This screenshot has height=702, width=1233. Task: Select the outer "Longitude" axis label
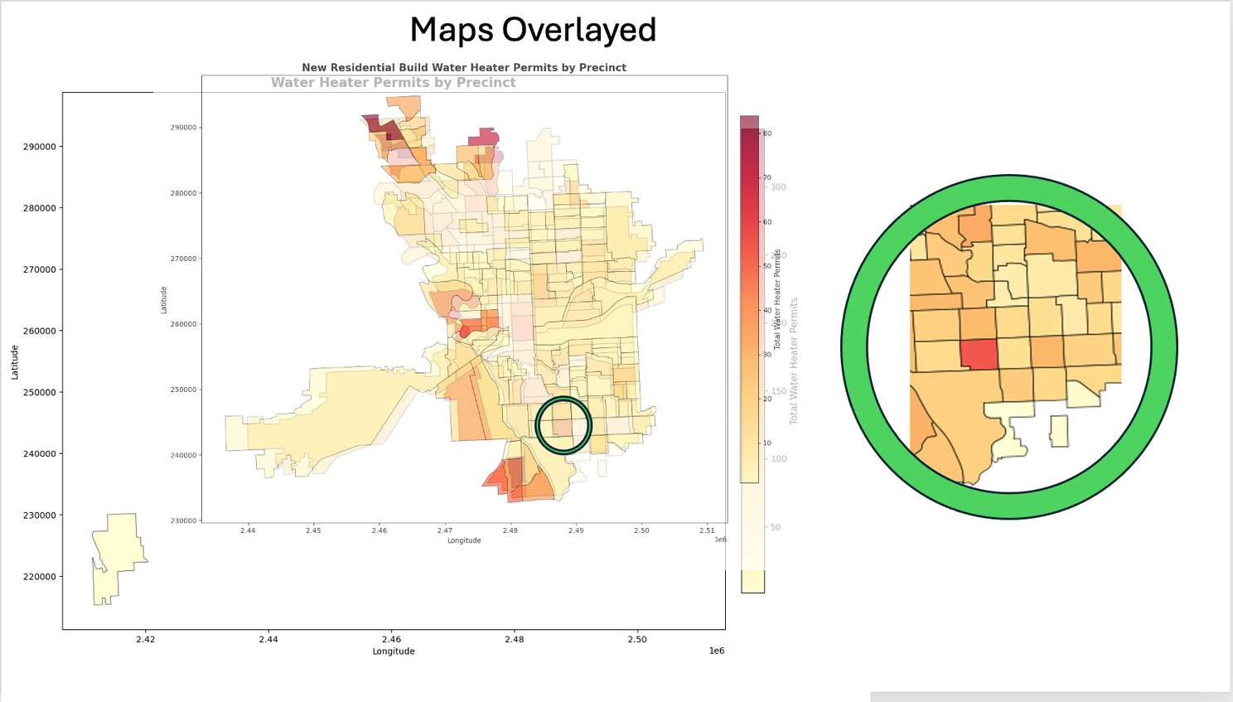click(394, 651)
